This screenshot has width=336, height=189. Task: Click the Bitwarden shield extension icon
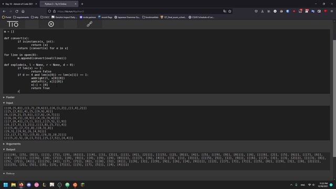tap(288, 11)
